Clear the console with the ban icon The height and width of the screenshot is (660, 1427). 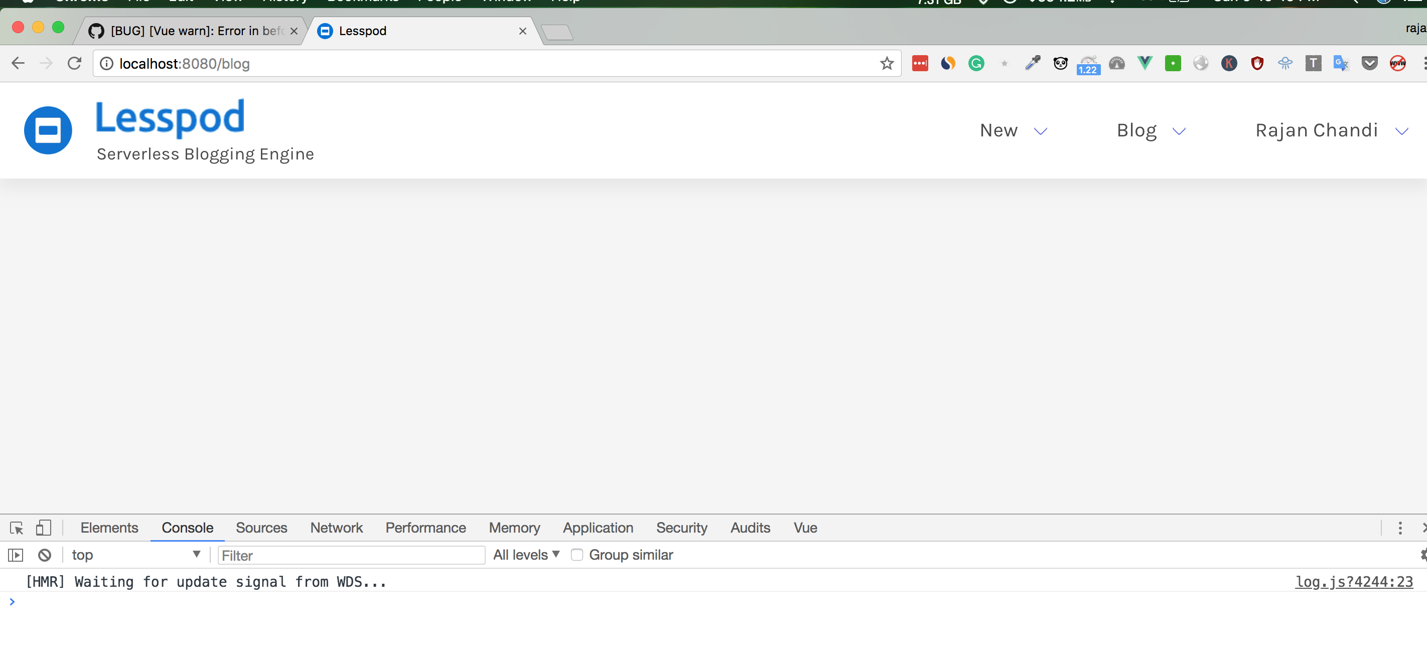[44, 555]
